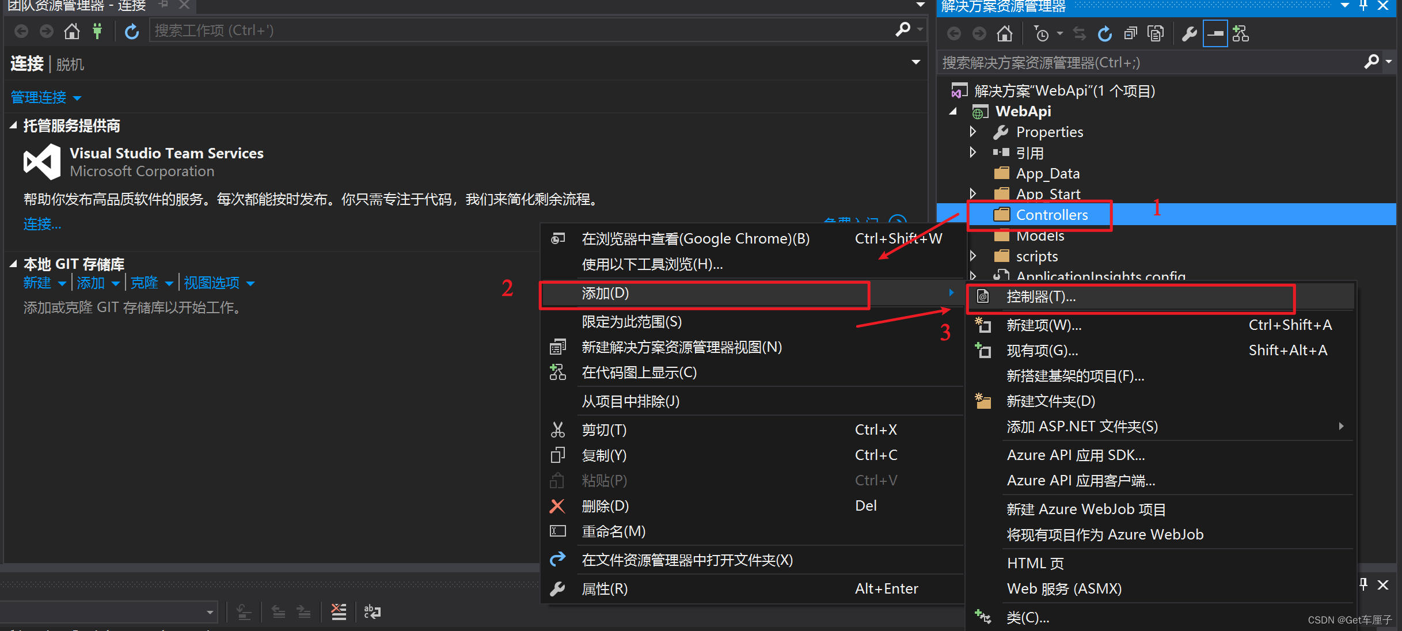Screen dimensions: 1402x631
Task: Click the Solution Explorer refresh icon
Action: click(1104, 34)
